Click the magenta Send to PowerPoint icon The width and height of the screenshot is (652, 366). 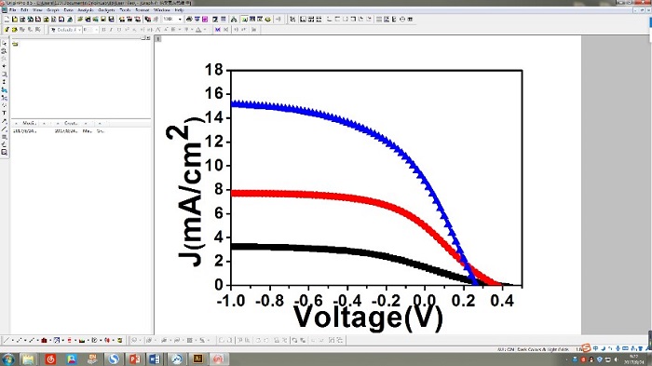pyautogui.click(x=205, y=20)
